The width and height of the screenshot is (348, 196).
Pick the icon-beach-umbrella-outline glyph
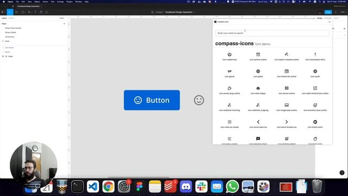[x=287, y=54]
